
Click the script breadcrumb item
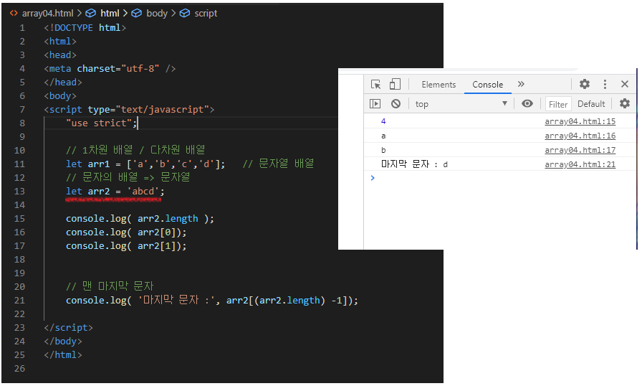(206, 13)
